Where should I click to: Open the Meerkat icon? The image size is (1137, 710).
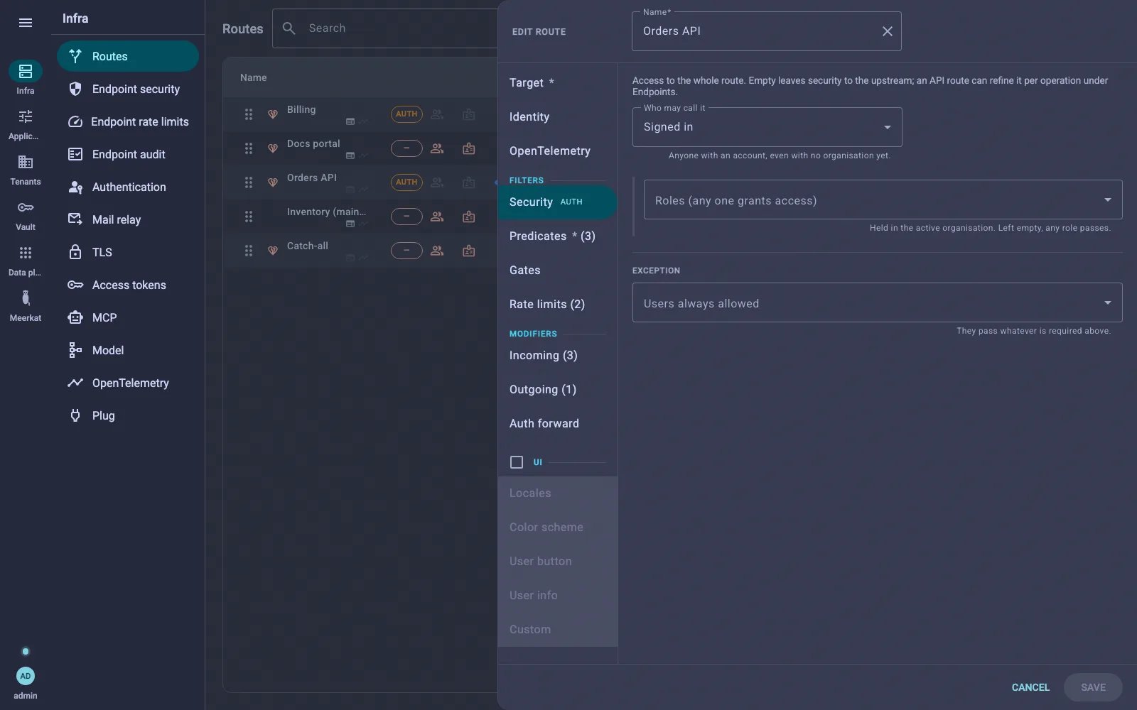(26, 298)
